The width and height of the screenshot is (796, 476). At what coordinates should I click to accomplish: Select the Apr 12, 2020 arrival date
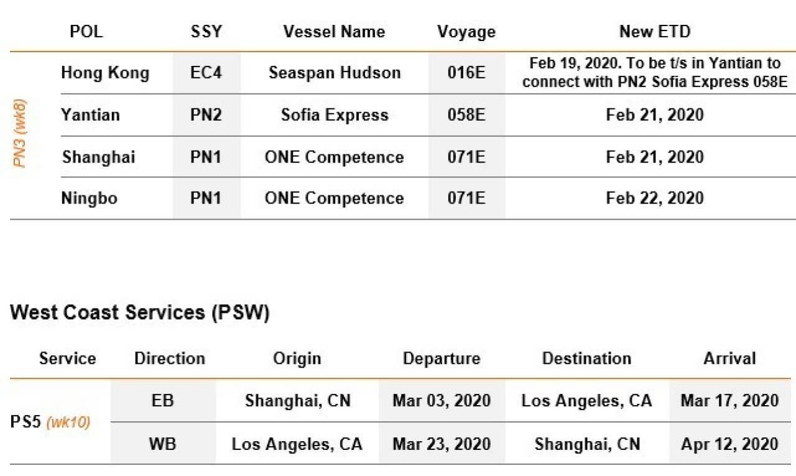tap(729, 444)
